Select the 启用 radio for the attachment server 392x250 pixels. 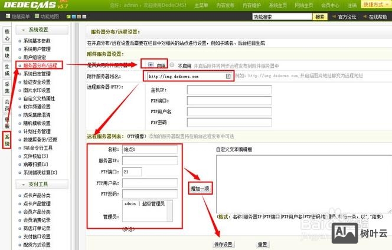point(151,65)
